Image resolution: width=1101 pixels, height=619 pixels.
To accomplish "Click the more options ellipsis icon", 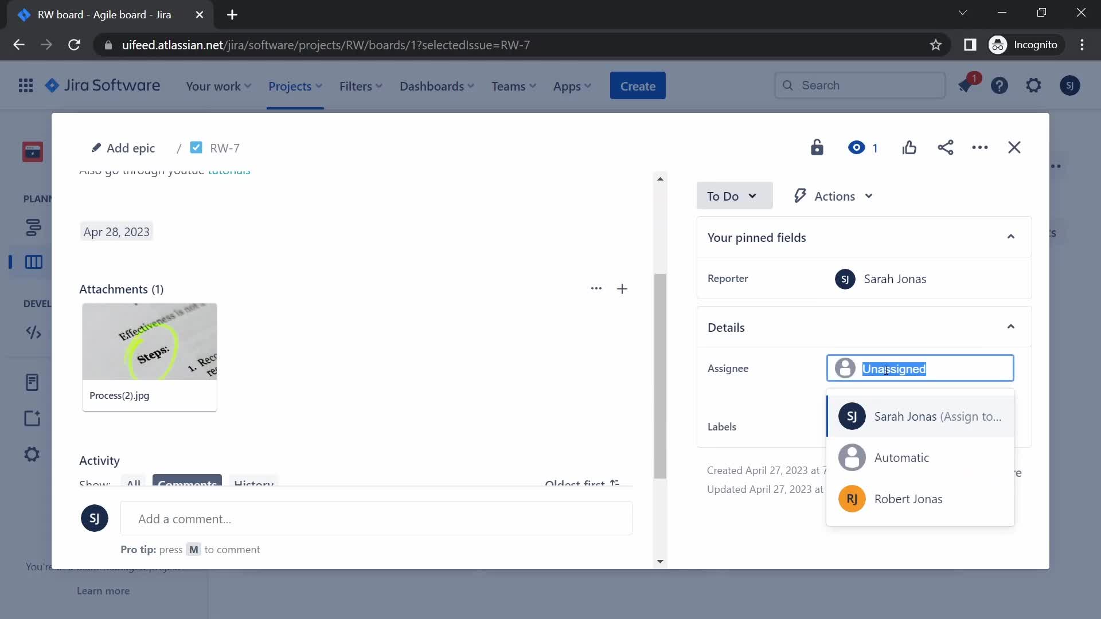I will tap(980, 147).
